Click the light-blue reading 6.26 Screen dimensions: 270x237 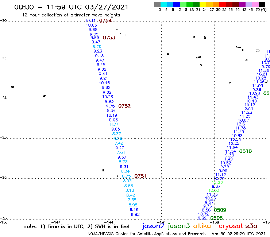117,139
